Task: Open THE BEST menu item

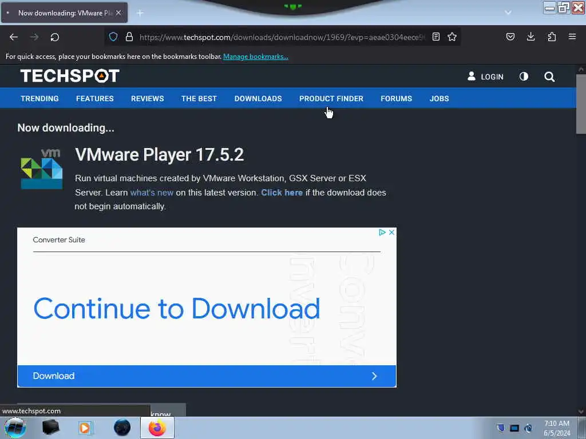Action: pos(199,98)
